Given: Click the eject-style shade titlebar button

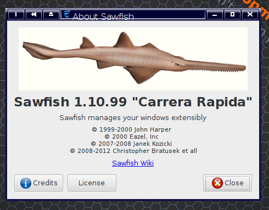Looking at the screenshot, I should point(51,14).
